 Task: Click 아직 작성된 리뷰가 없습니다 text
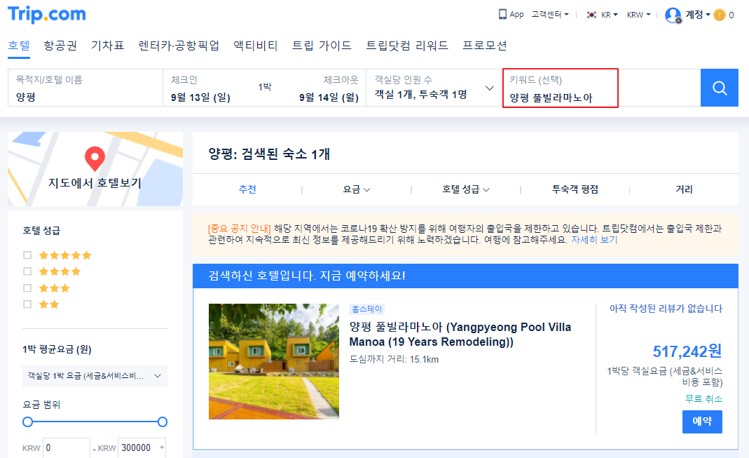click(x=666, y=309)
